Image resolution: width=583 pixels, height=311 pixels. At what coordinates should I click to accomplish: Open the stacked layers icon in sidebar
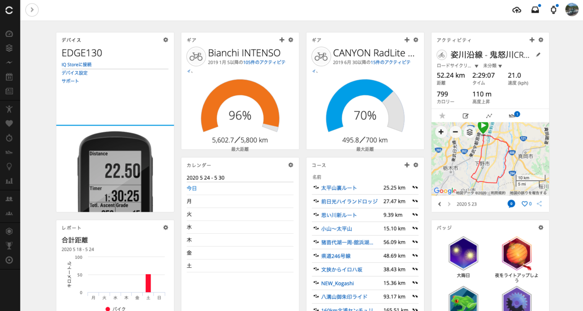coord(9,48)
